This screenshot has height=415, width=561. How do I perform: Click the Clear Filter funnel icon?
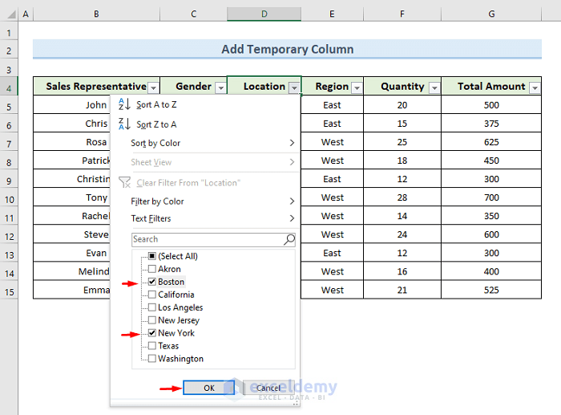(123, 183)
